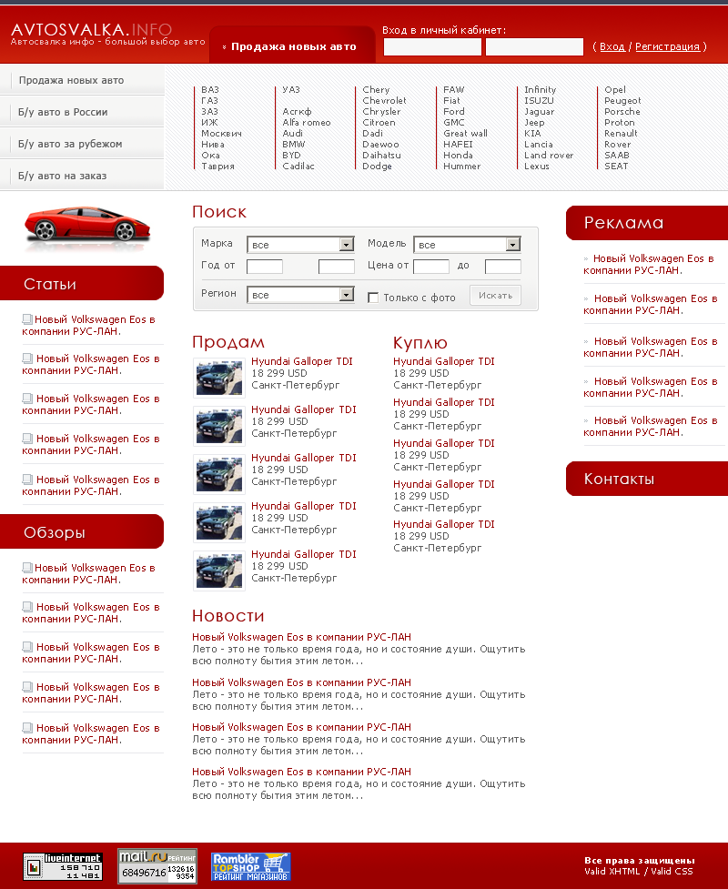Open the first Hyundai Galloper thumbnail in Продам
The image size is (728, 889).
tap(218, 378)
